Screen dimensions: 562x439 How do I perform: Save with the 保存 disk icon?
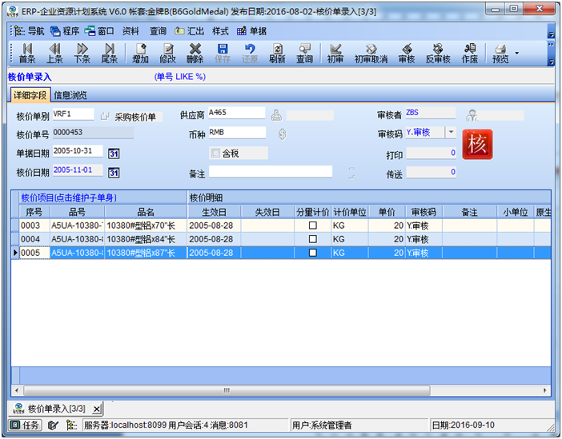pyautogui.click(x=223, y=54)
